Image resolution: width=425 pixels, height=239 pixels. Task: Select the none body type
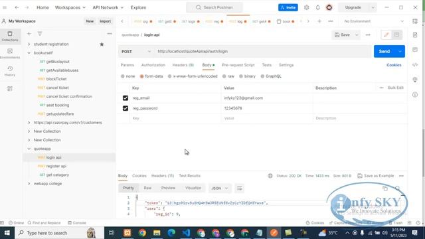pyautogui.click(x=128, y=76)
